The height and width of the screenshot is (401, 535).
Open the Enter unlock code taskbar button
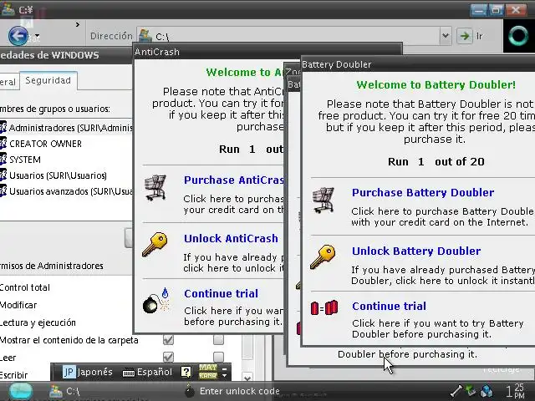pyautogui.click(x=233, y=391)
